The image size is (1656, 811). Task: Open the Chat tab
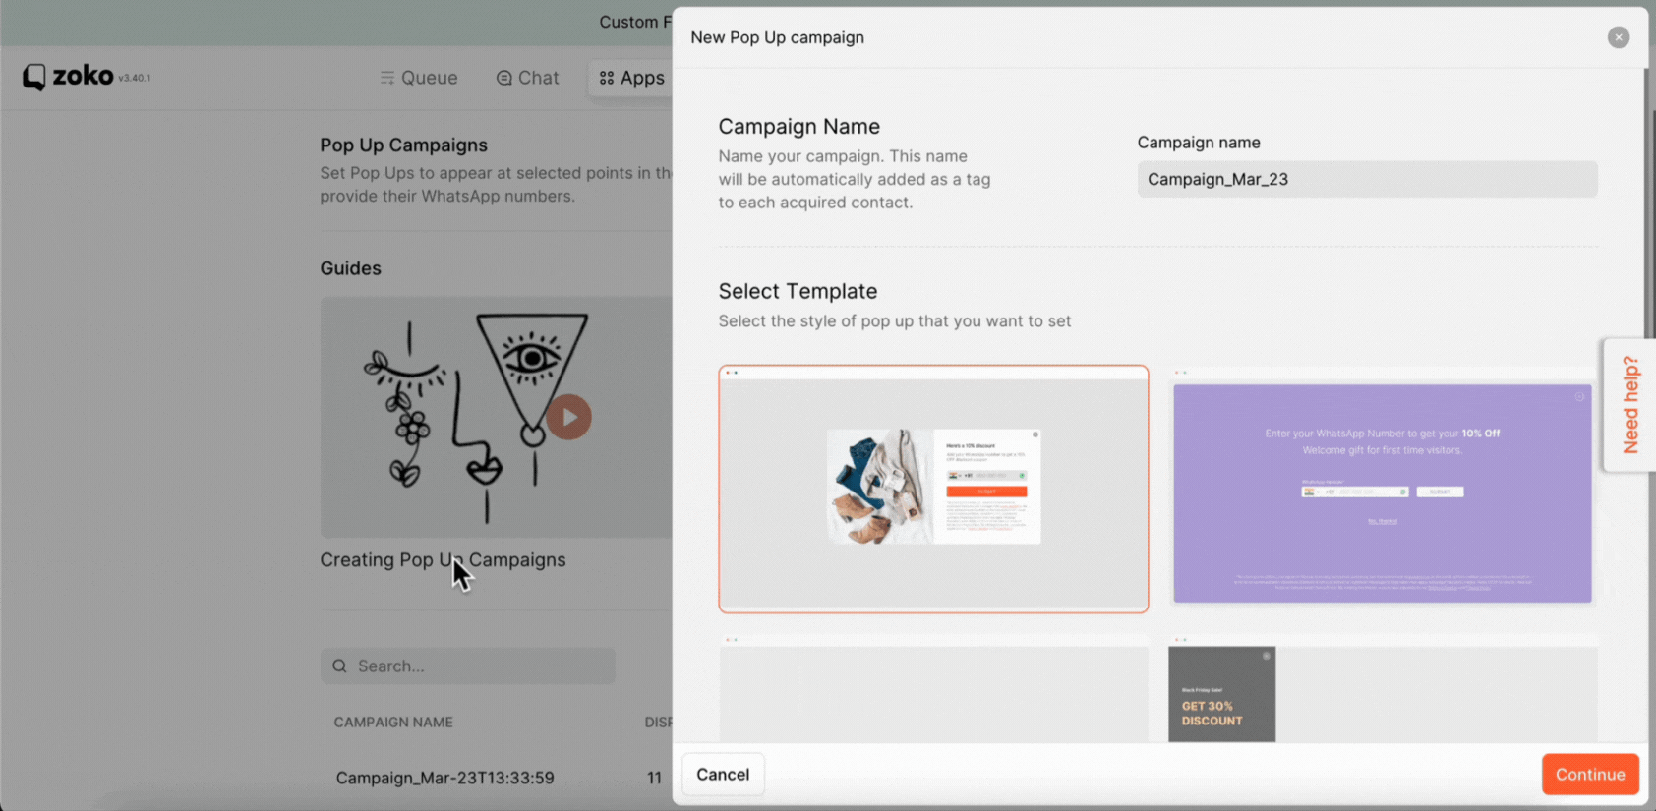(528, 78)
